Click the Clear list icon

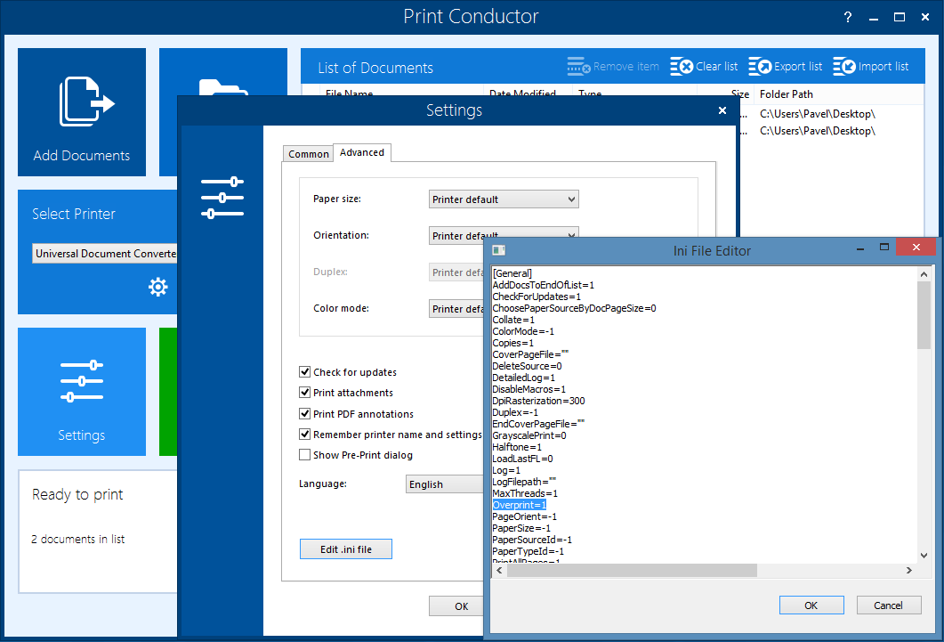(x=682, y=67)
